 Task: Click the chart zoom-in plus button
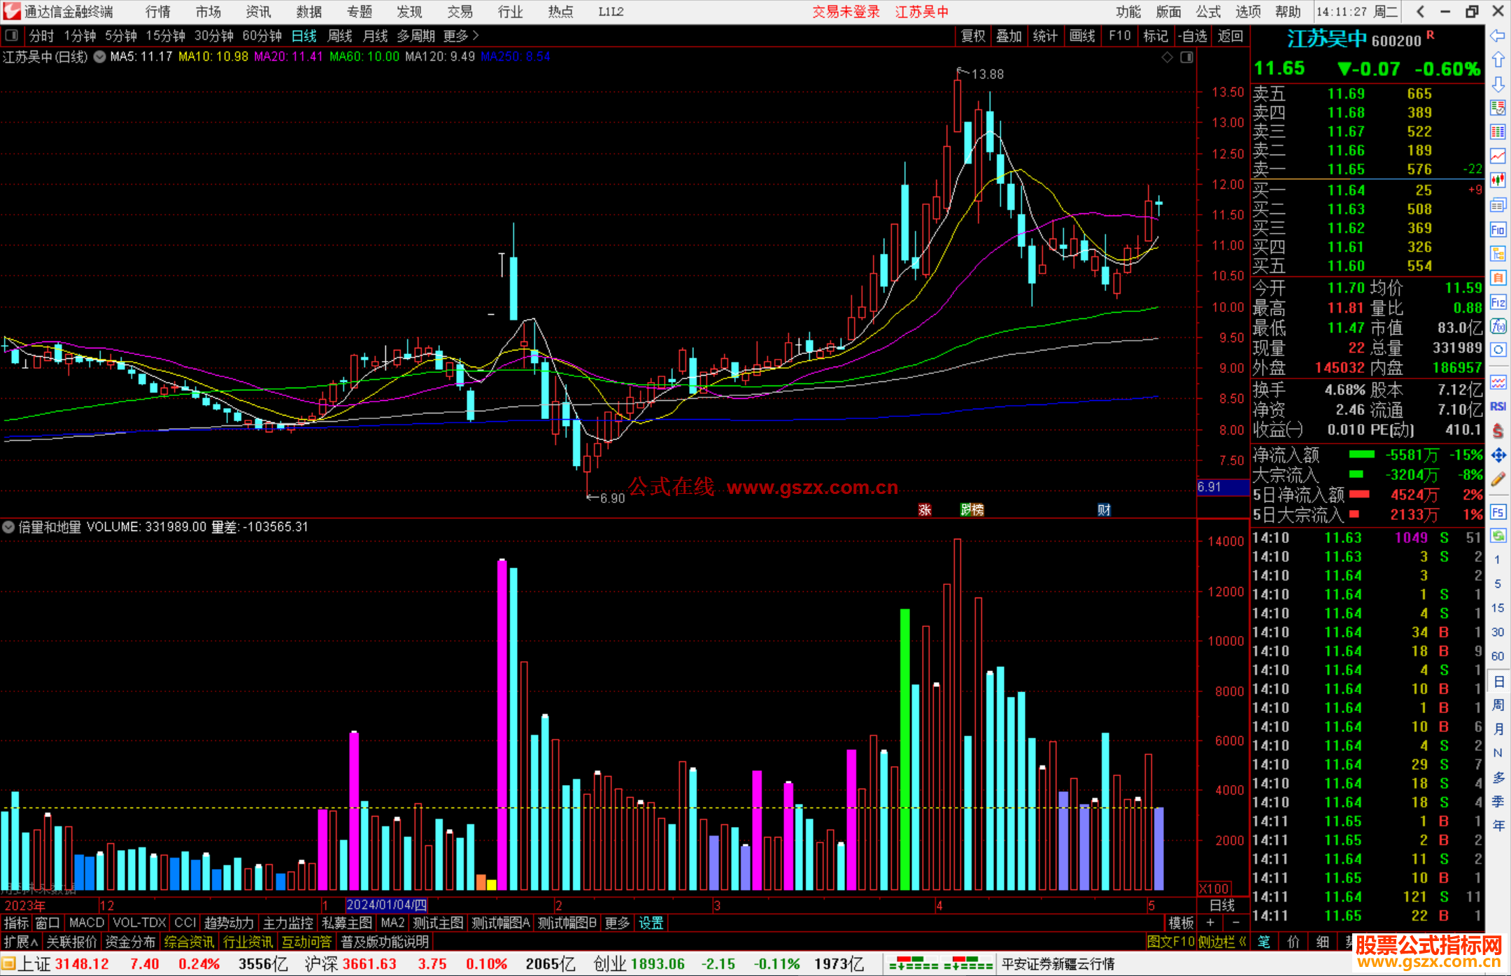(1210, 923)
